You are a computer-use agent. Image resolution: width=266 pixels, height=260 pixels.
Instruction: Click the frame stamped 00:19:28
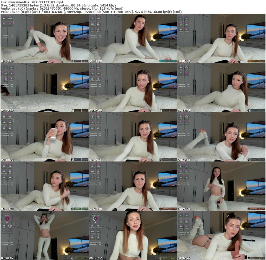221,137
